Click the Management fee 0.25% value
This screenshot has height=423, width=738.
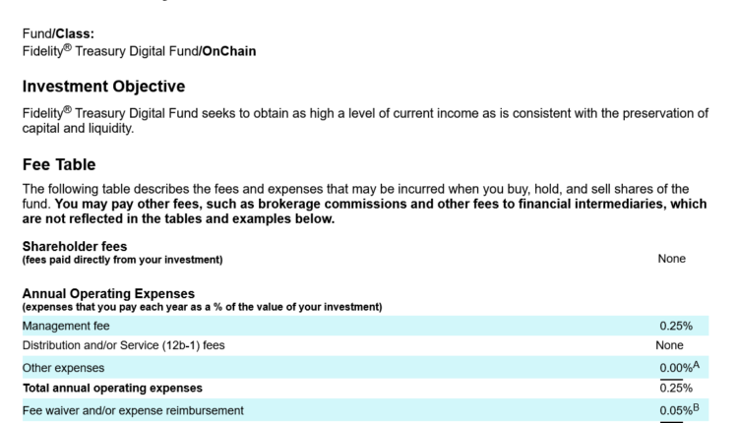coord(676,326)
